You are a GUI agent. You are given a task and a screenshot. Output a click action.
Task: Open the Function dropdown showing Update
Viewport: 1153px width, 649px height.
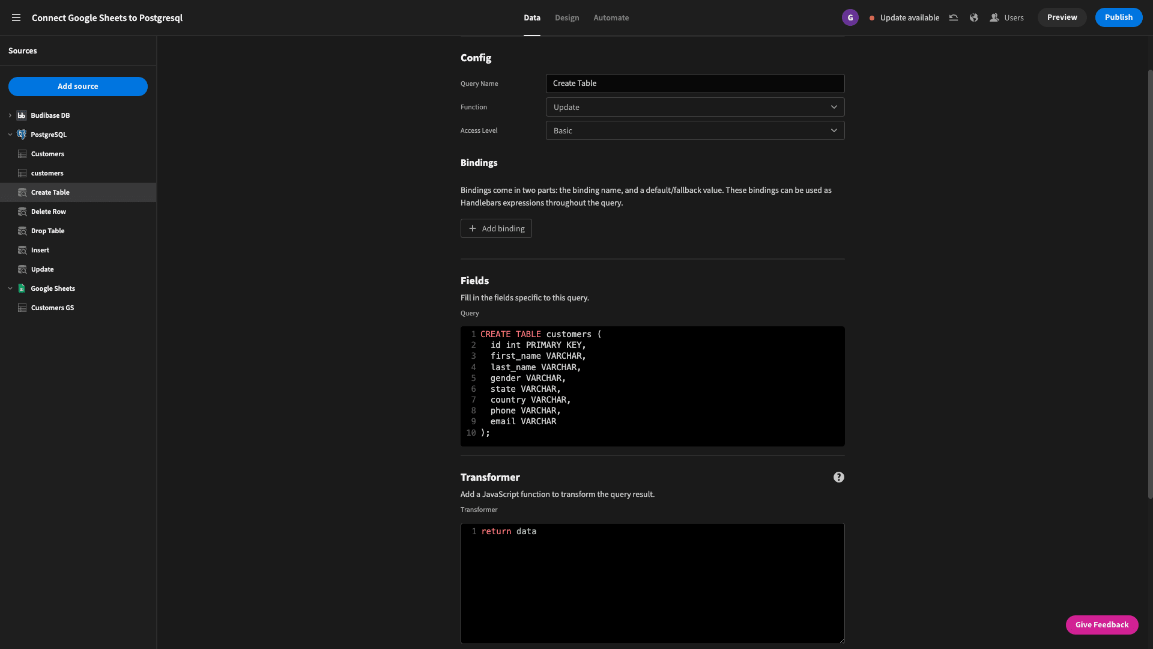pyautogui.click(x=695, y=107)
